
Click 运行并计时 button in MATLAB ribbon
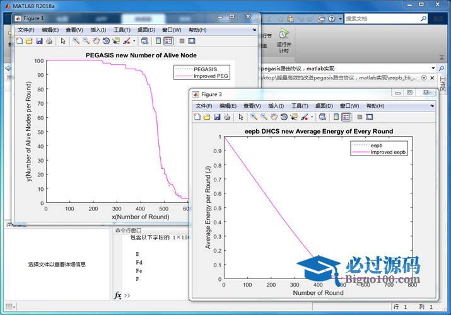(284, 40)
